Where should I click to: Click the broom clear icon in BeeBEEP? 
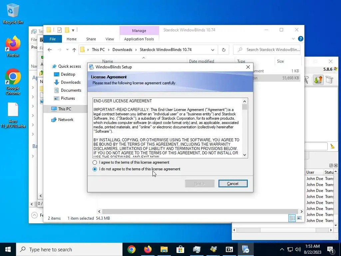[332, 146]
